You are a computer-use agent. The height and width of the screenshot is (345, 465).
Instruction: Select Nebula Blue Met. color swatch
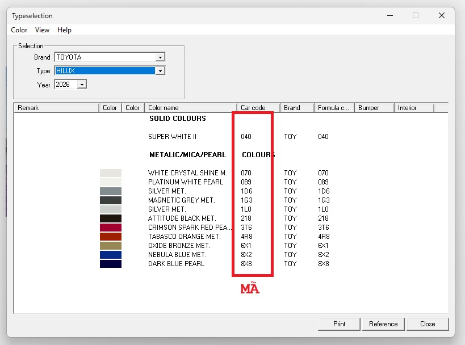pyautogui.click(x=111, y=255)
